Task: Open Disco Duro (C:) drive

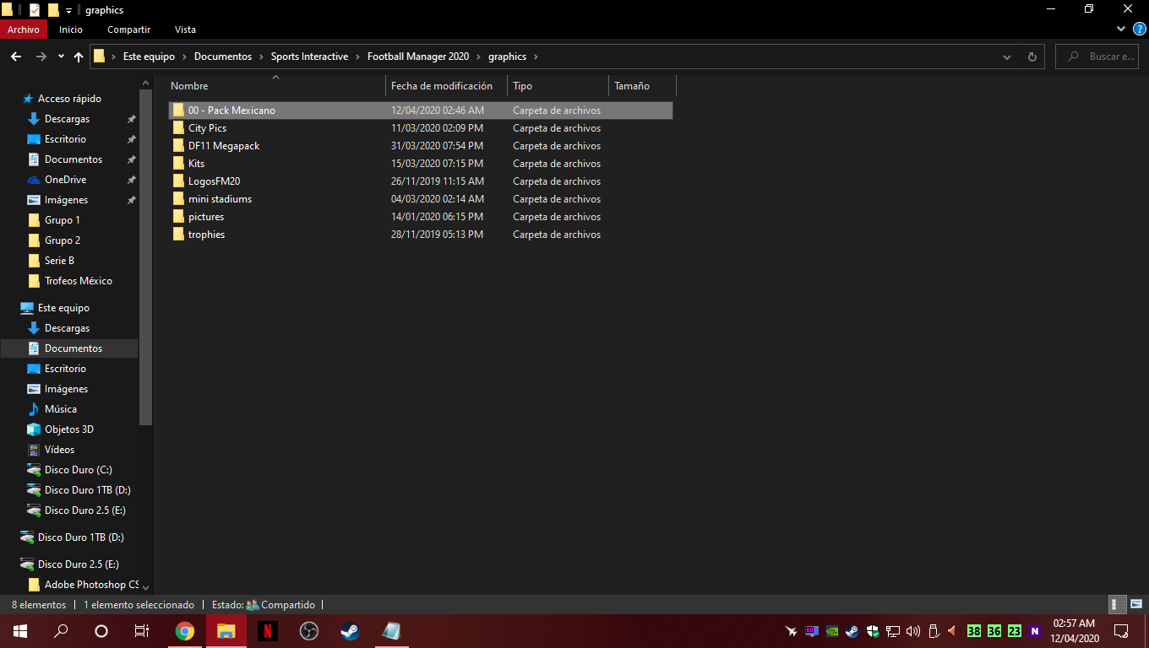Action: (x=78, y=470)
